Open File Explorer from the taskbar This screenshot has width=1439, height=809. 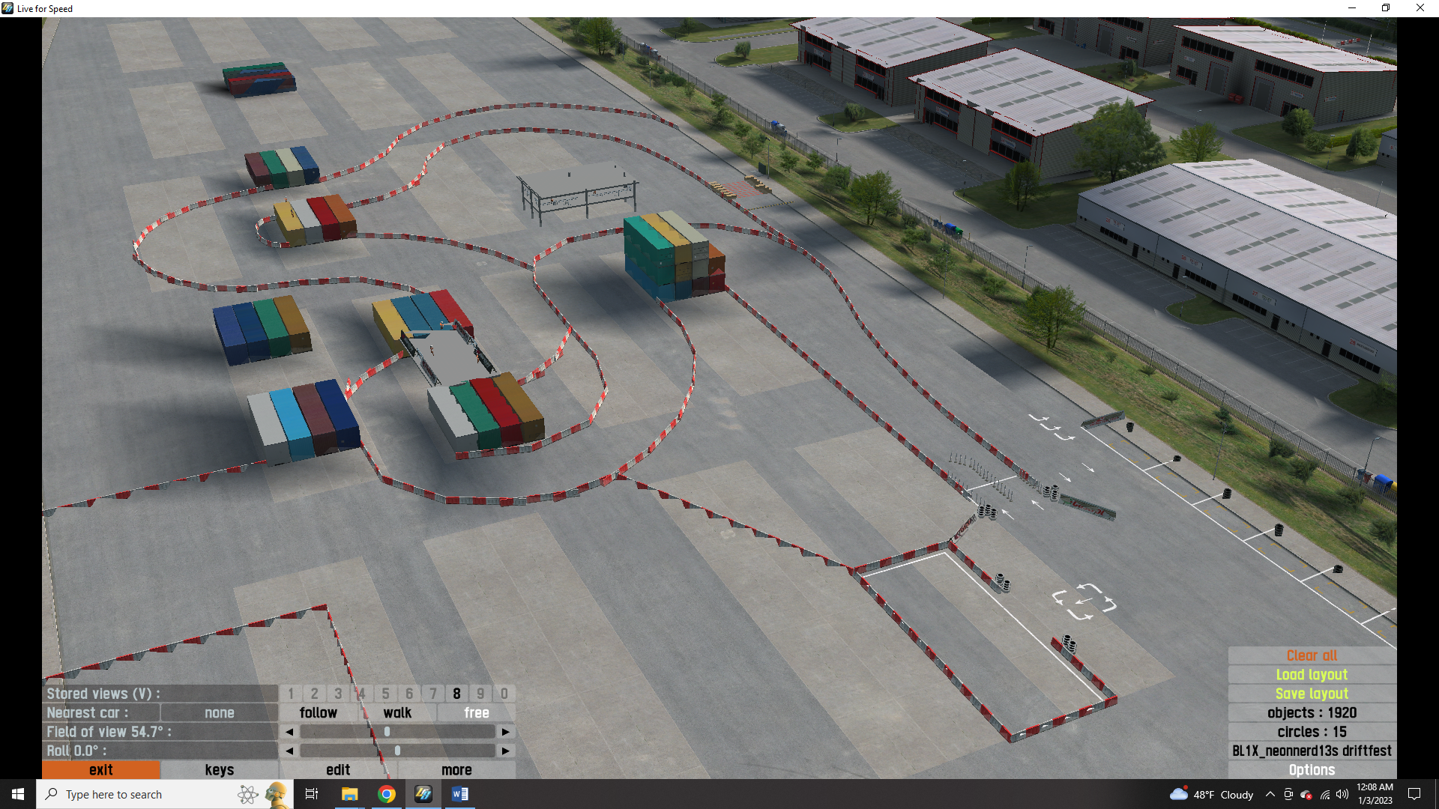click(349, 794)
